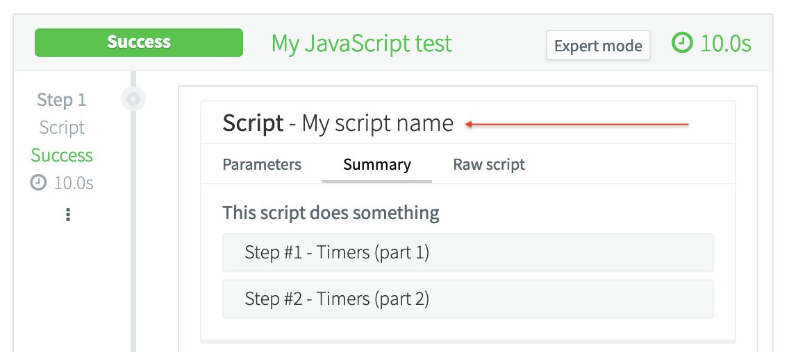
Task: Click the My JavaScript test title
Action: (361, 44)
